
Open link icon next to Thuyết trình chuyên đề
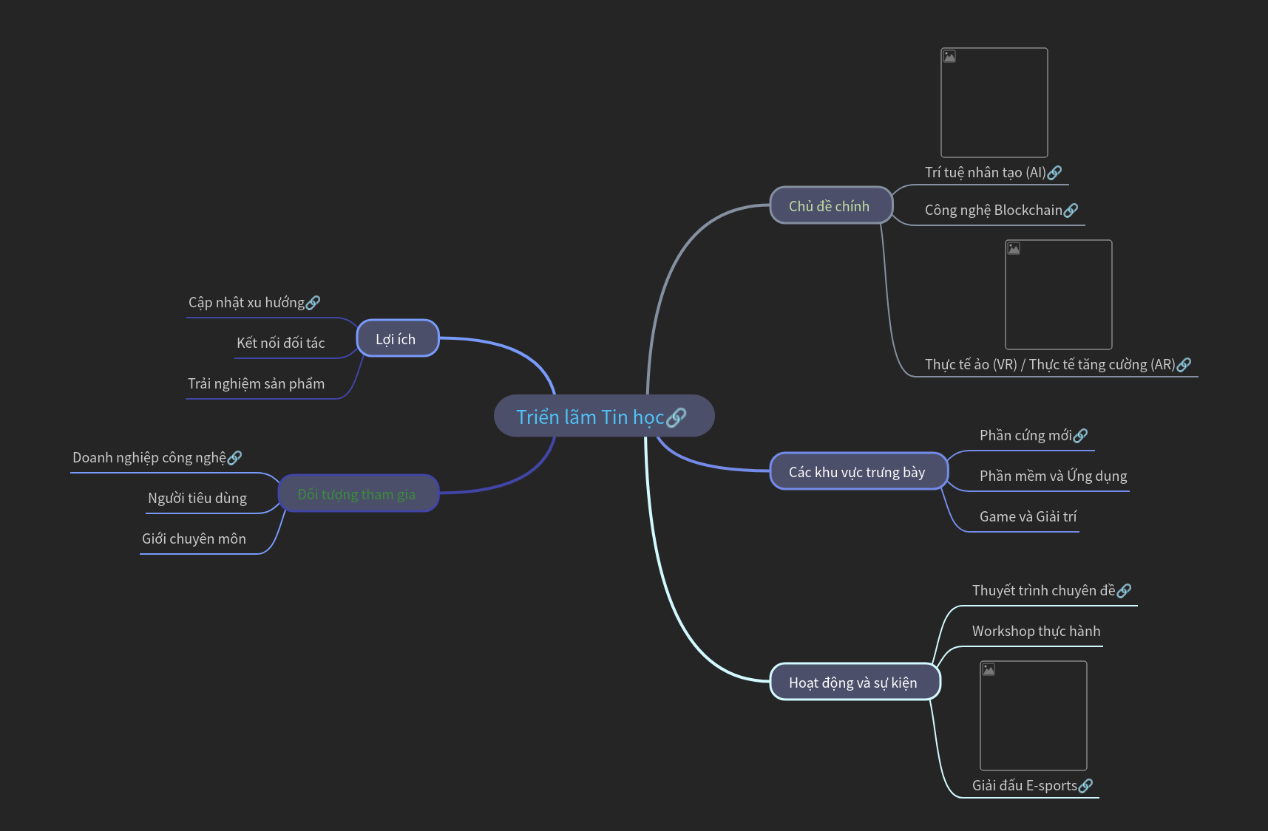click(1124, 591)
